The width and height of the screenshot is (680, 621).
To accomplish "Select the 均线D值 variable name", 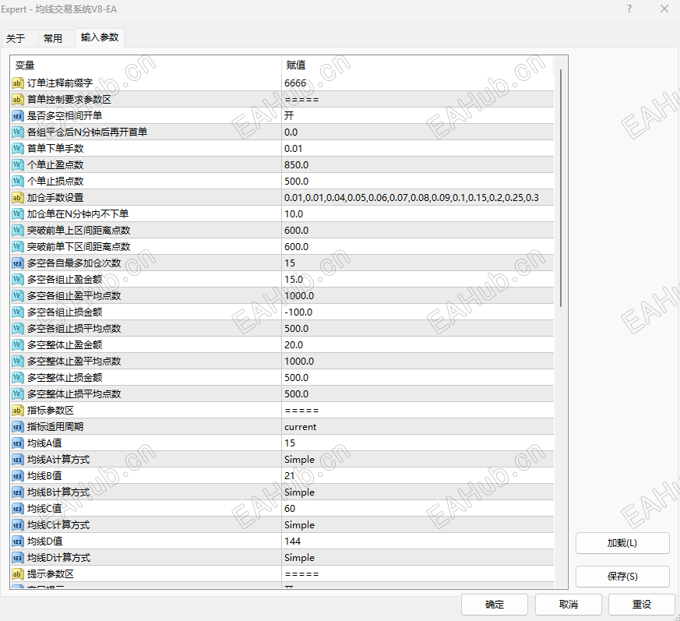I will pyautogui.click(x=44, y=542).
